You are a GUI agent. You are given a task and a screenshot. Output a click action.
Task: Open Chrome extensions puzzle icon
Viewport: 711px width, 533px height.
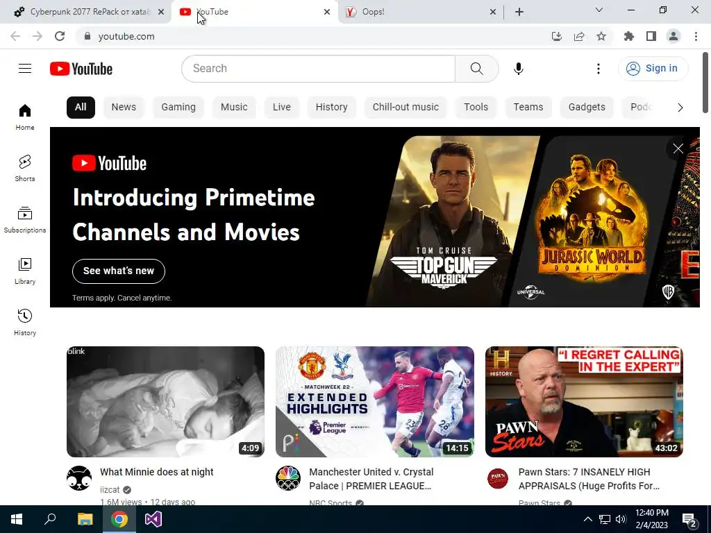click(629, 36)
